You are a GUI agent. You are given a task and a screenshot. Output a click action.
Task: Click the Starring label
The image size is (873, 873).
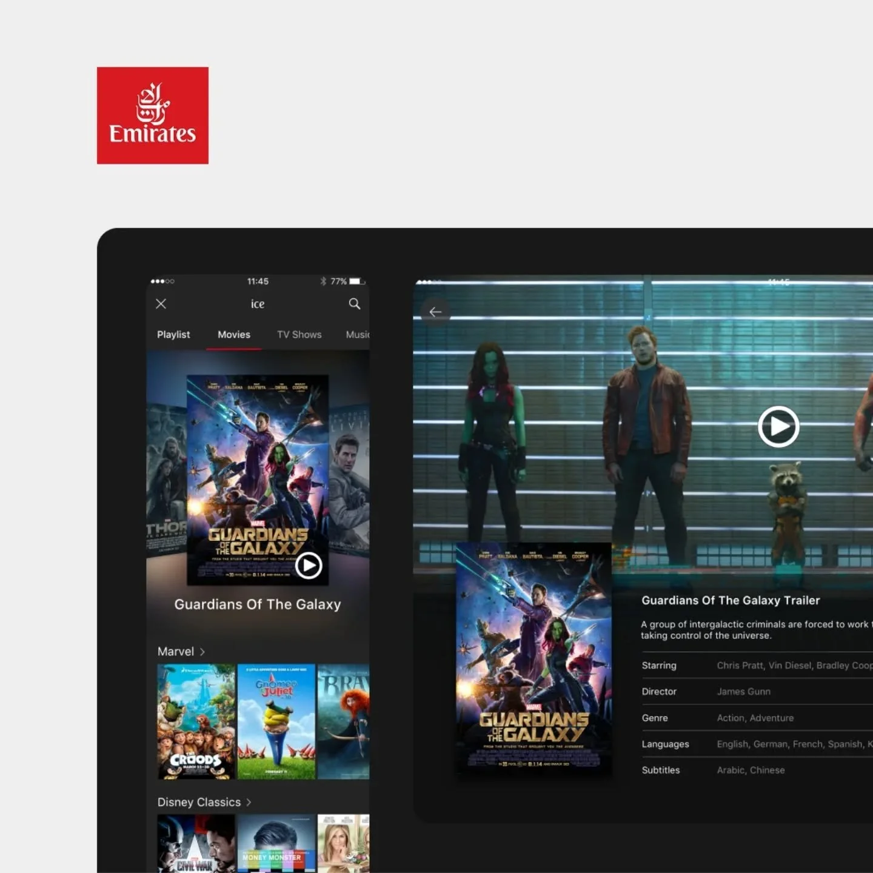(x=659, y=666)
